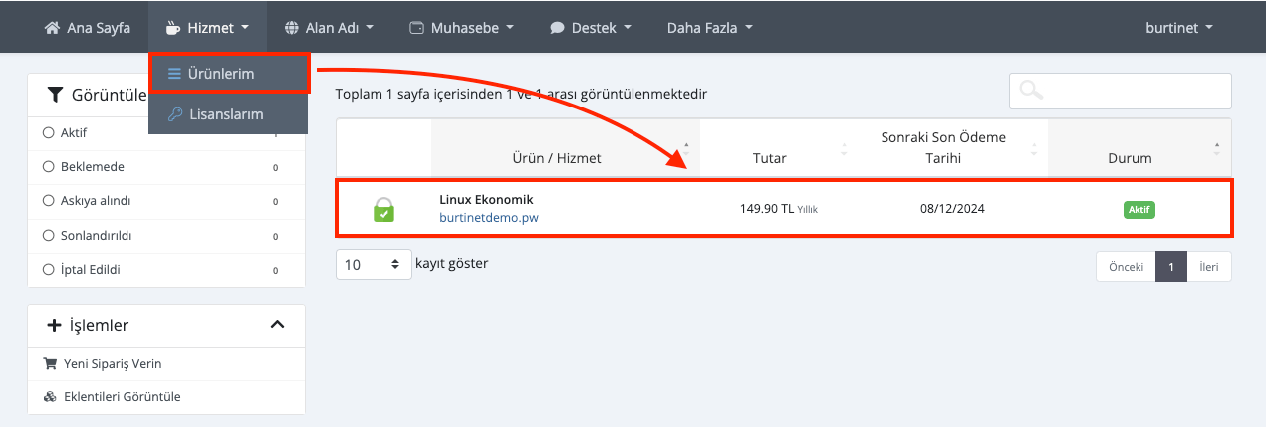Click the home icon beside Ana Sayfa
Screen dimensions: 1266x427
tap(52, 28)
